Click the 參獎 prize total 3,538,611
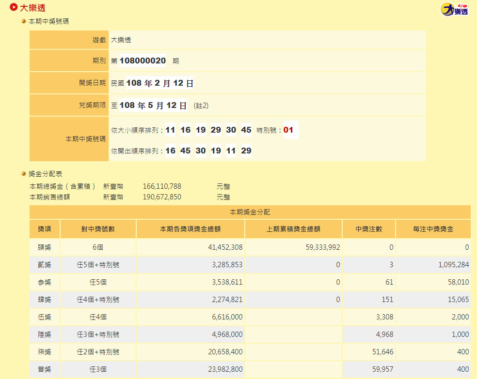 click(x=227, y=282)
